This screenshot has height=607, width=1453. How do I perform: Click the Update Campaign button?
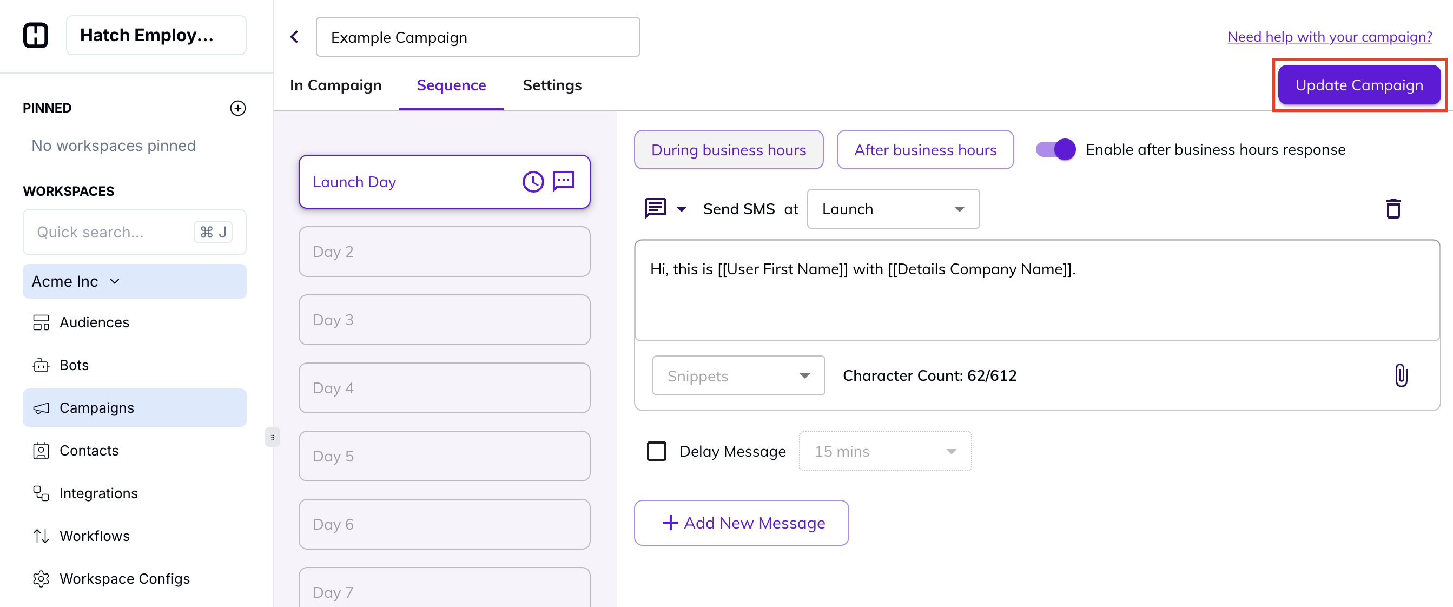click(x=1358, y=85)
